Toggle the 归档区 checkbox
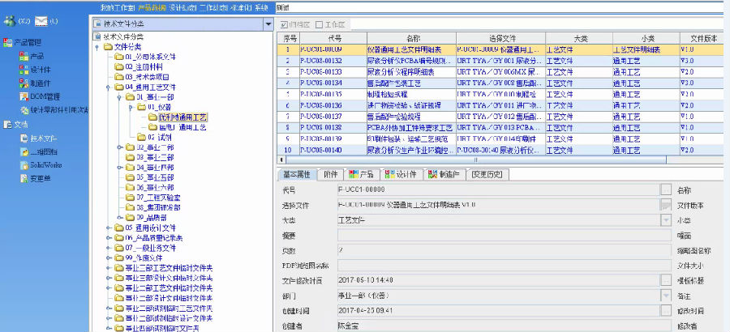This screenshot has height=332, width=730. point(285,24)
